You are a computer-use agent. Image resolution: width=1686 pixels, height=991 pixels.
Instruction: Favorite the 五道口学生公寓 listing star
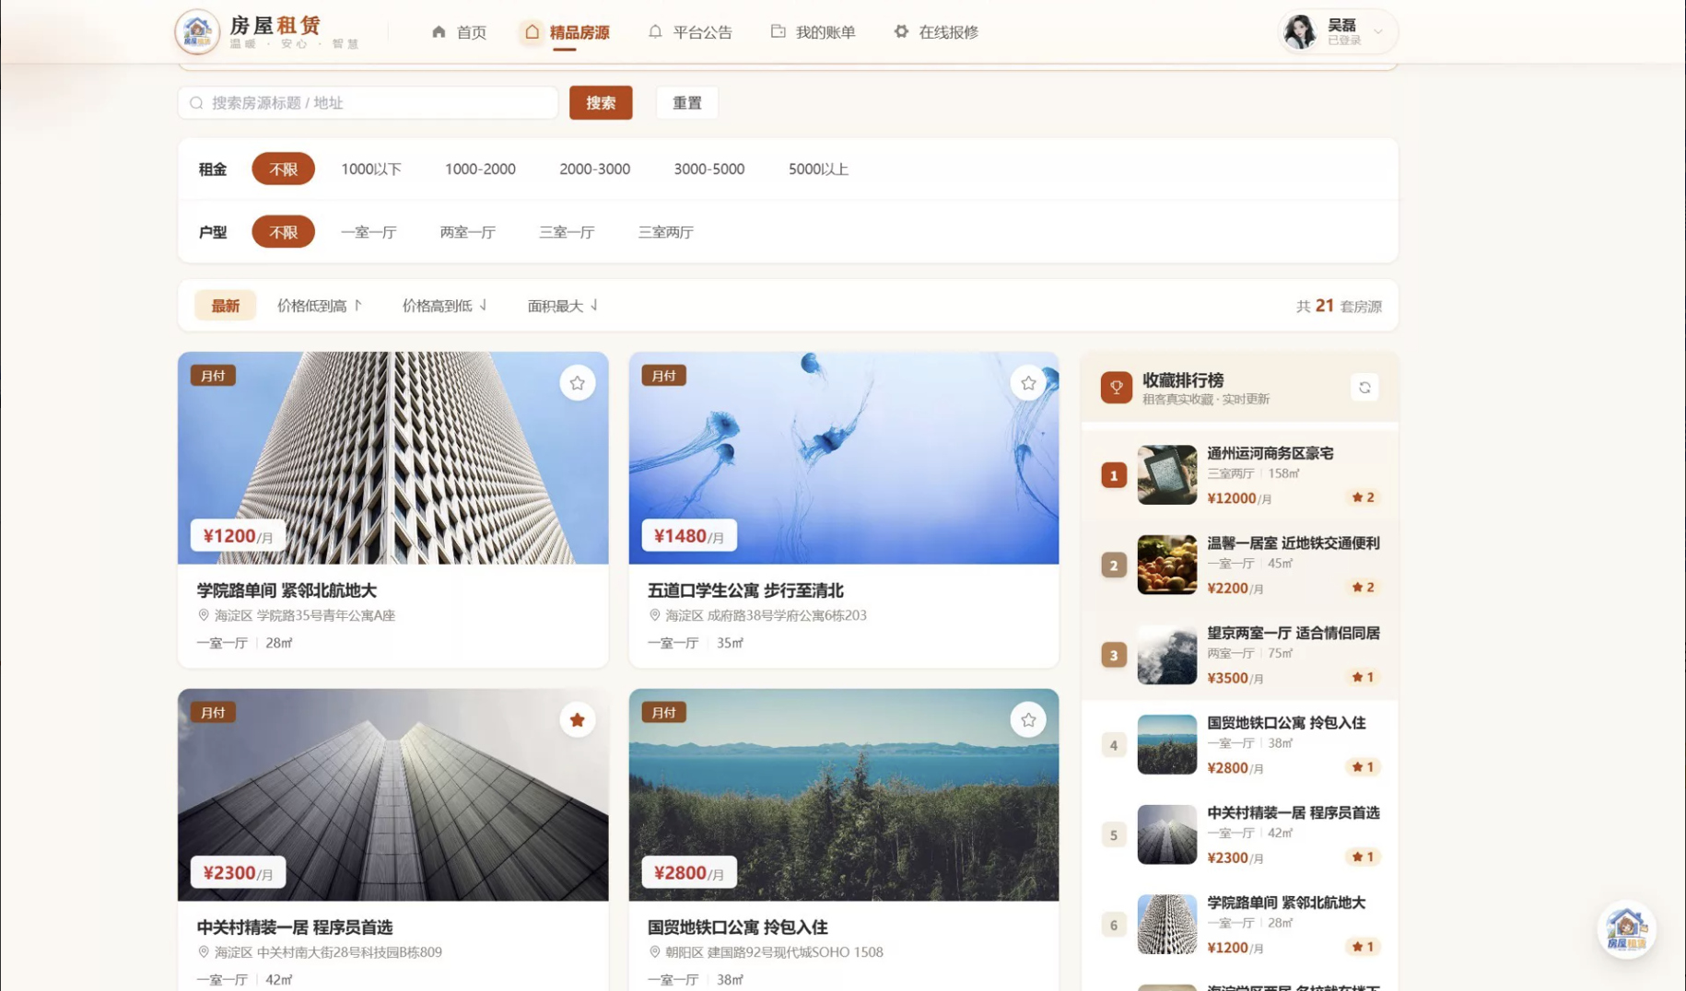click(x=1028, y=383)
